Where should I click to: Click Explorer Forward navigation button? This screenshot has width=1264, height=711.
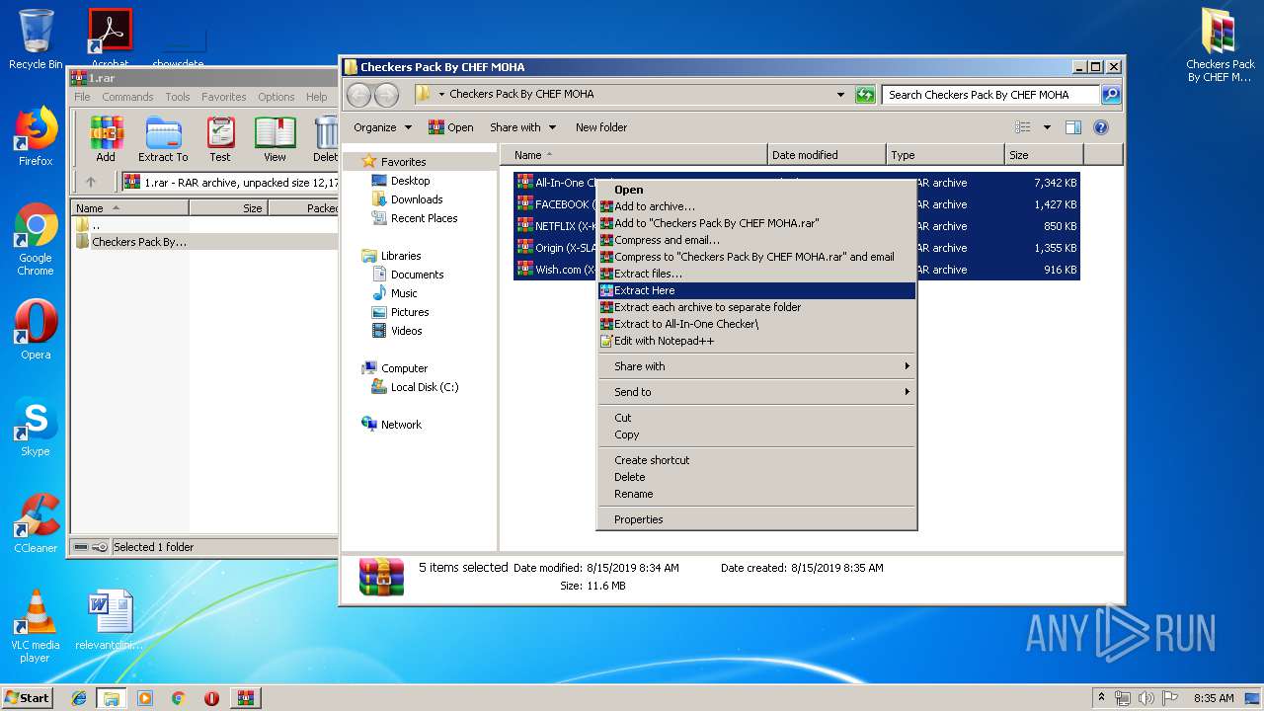[386, 95]
